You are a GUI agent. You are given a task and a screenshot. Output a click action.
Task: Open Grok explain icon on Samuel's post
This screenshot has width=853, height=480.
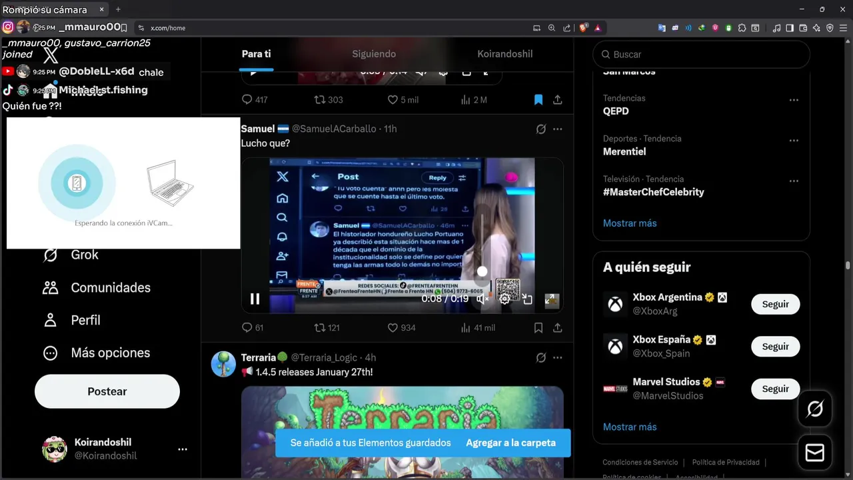[541, 129]
